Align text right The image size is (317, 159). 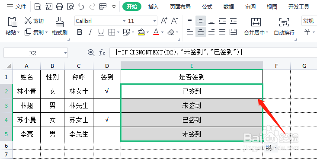[211, 32]
